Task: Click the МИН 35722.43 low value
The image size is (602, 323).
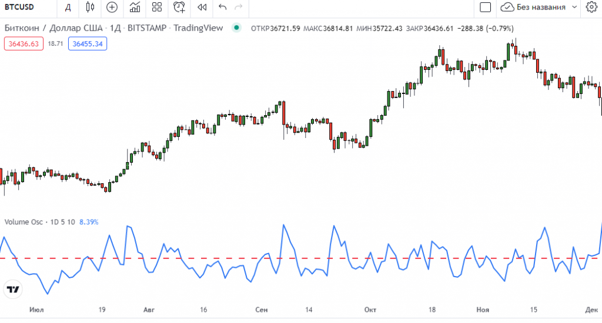Action: (379, 28)
